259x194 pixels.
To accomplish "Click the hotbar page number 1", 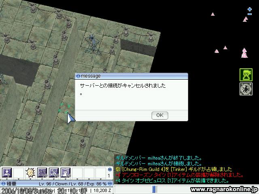I will [109, 175].
